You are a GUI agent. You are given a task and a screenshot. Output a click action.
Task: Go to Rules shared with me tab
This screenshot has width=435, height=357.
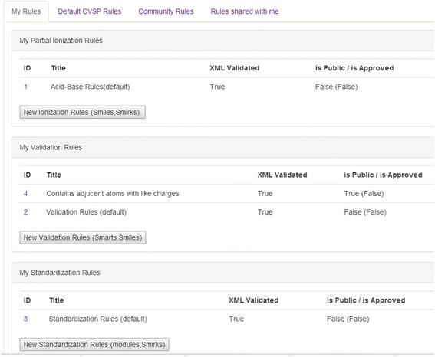(245, 11)
